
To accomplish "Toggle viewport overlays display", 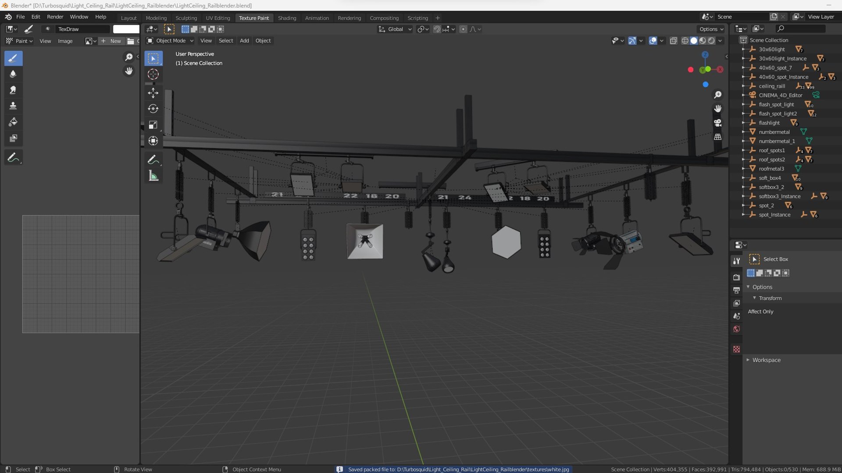I will [653, 41].
